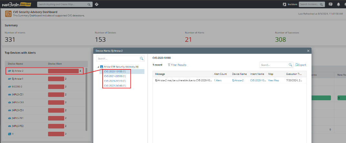This screenshot has width=346, height=143.
Task: Open the chat messages icon
Action: coord(331,4)
